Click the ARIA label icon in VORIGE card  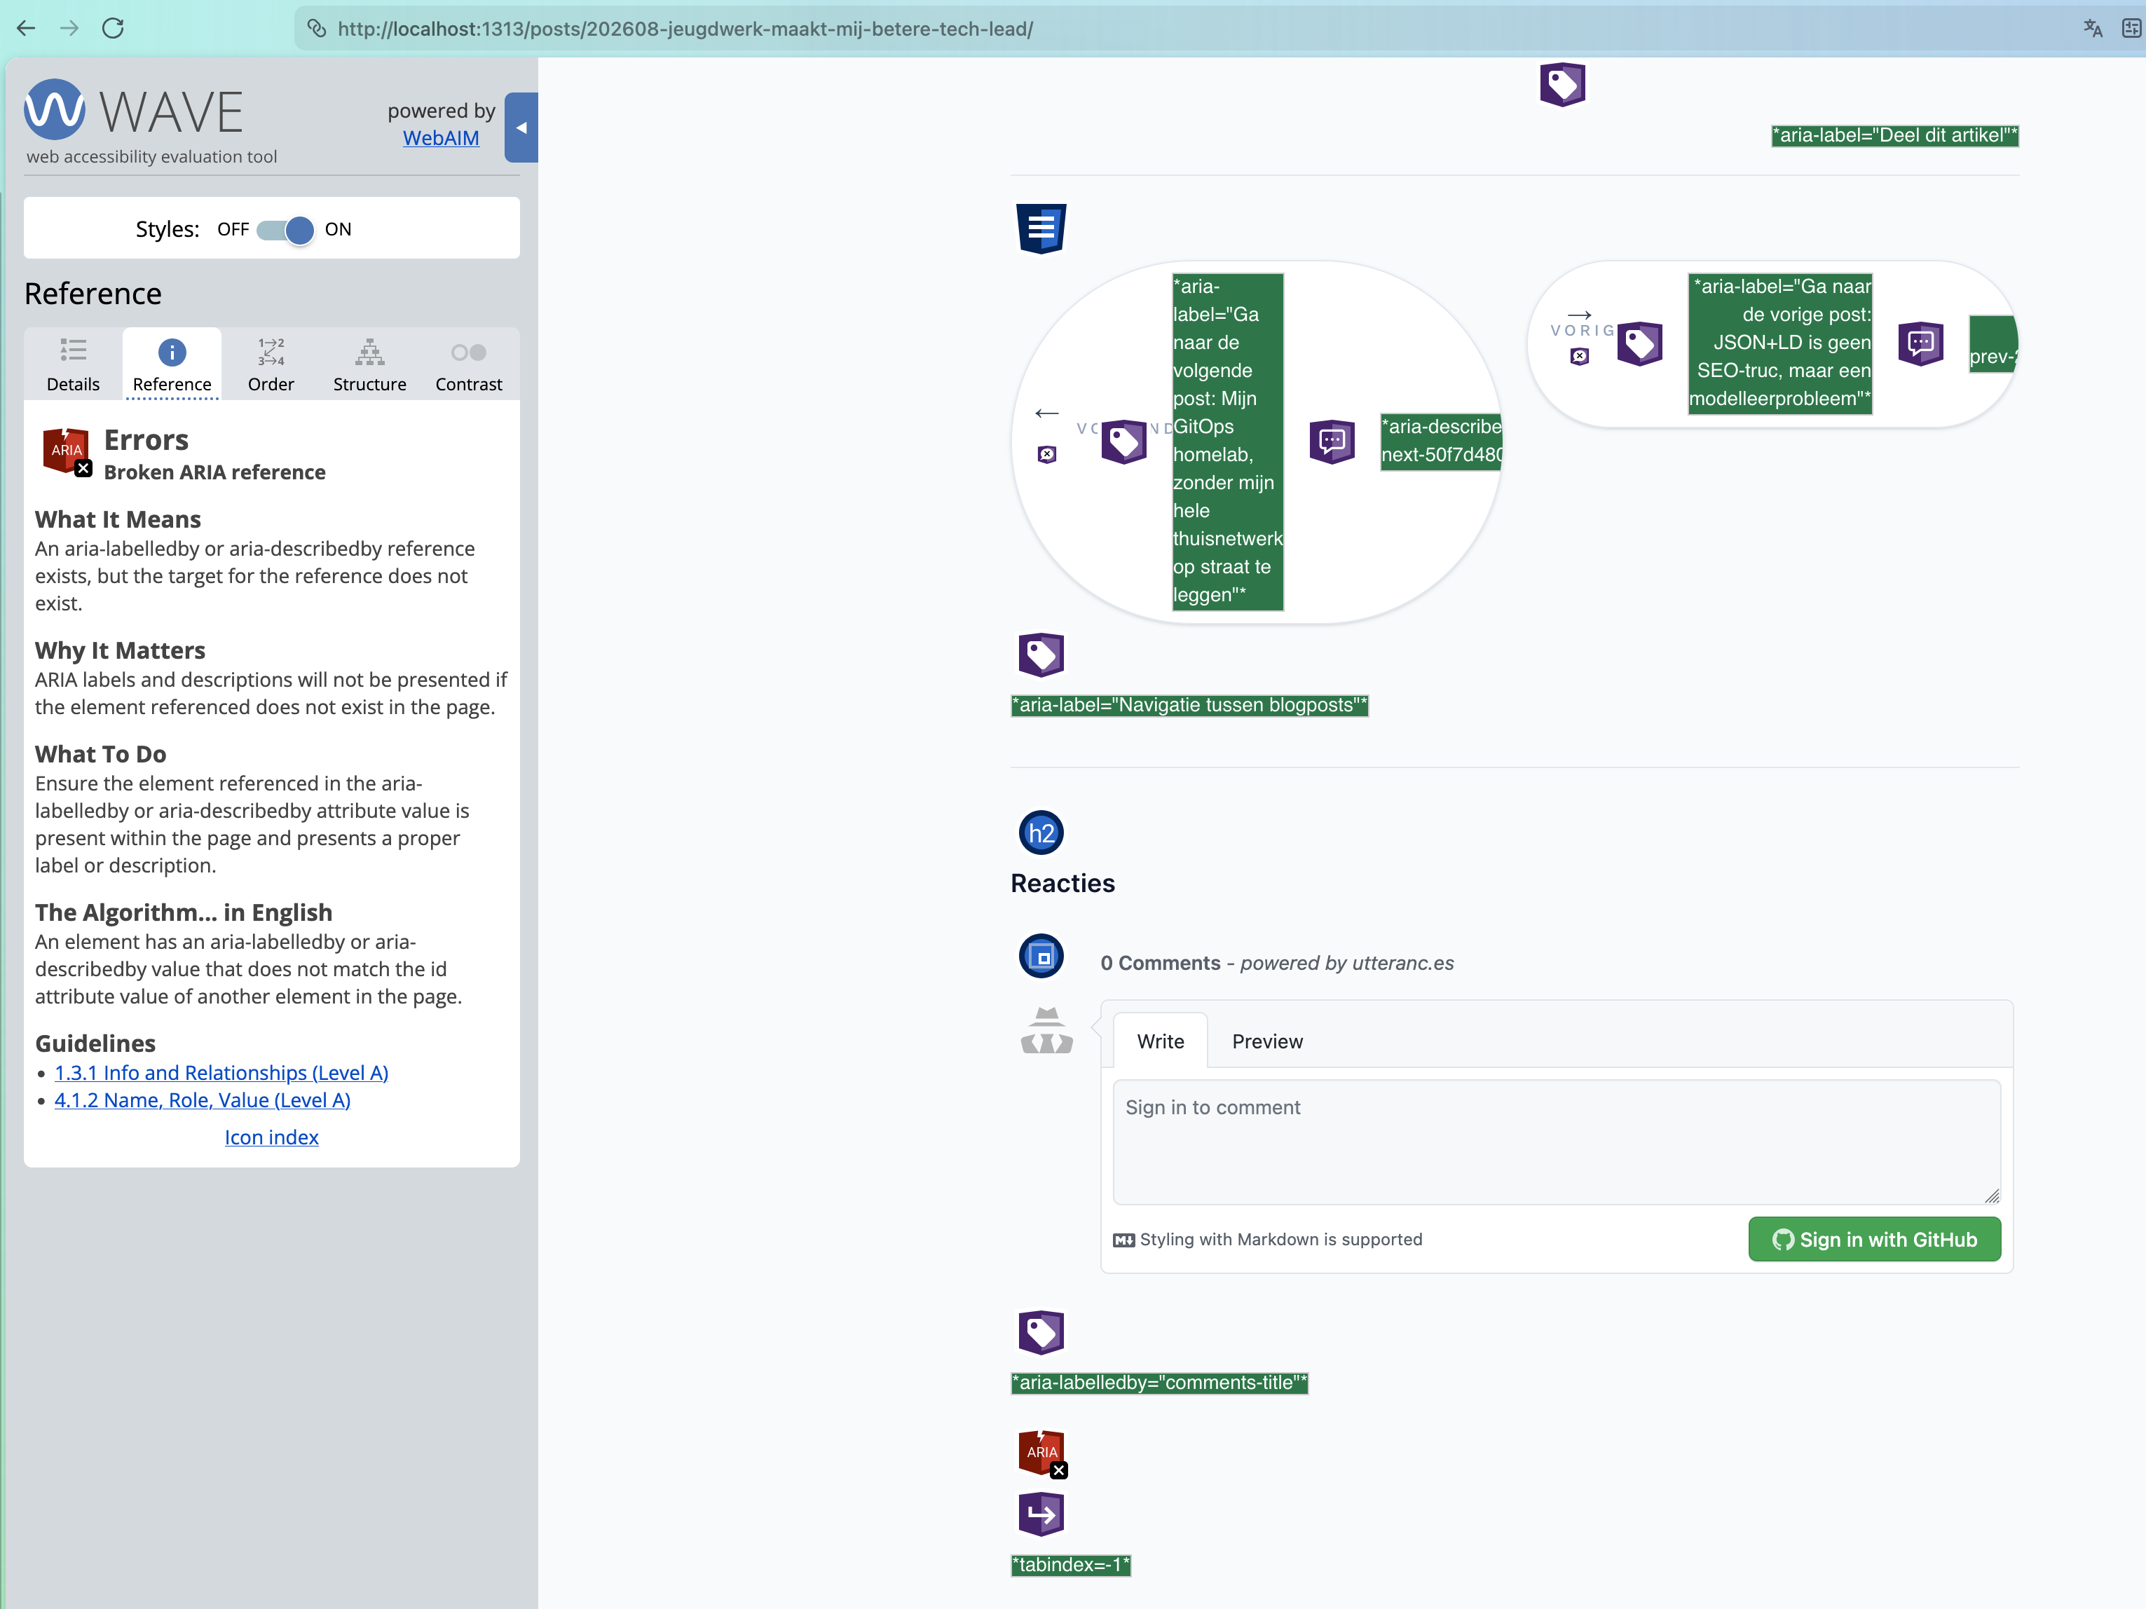tap(1639, 343)
